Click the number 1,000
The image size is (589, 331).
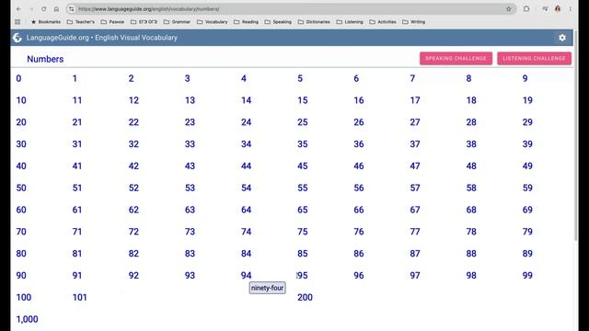pos(27,319)
